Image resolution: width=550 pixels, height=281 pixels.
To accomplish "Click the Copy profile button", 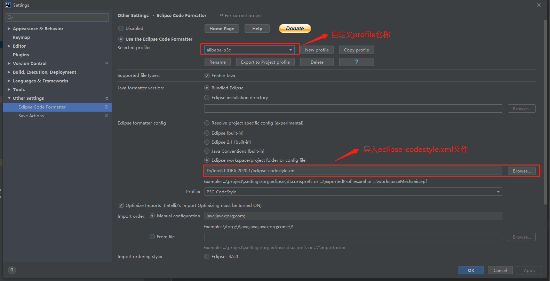I will (x=357, y=50).
